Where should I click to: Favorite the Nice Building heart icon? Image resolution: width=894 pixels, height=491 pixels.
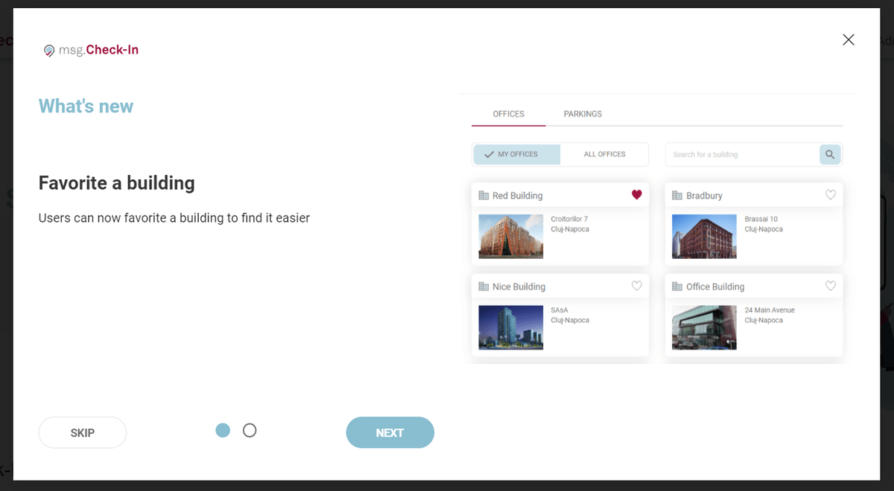coord(636,286)
